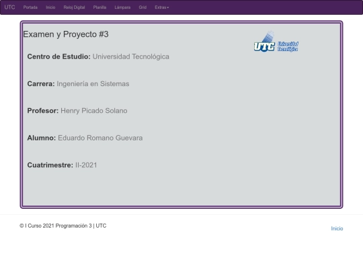Open the Portada menu item
363x272 pixels.
click(30, 7)
